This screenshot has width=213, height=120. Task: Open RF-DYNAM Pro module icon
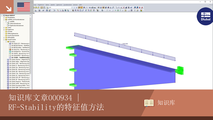pos(10,52)
